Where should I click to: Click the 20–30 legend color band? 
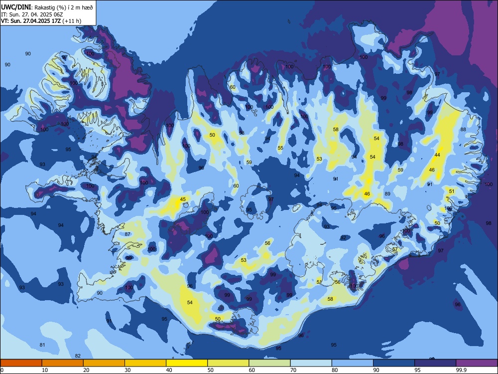point(104,363)
